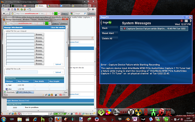Open Page dropdown in main Firefox

tap(64, 14)
